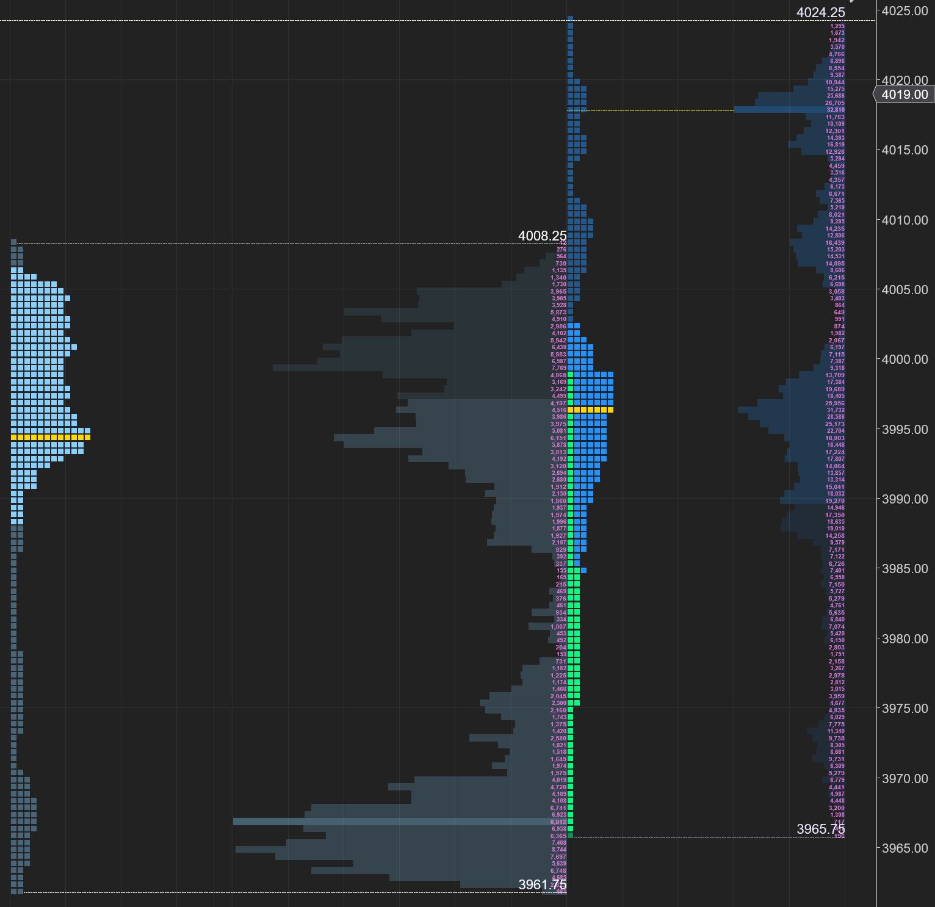Select the yellow point-of-control row in middle profile
Viewport: 935px width, 907px height.
tap(590, 410)
